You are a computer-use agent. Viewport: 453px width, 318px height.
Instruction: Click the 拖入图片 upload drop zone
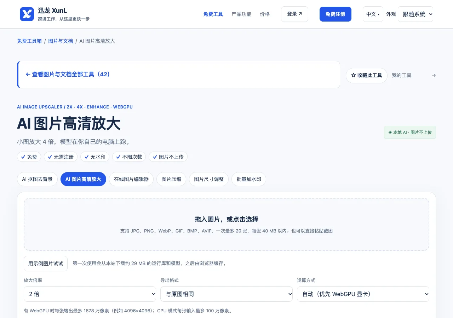point(226,224)
